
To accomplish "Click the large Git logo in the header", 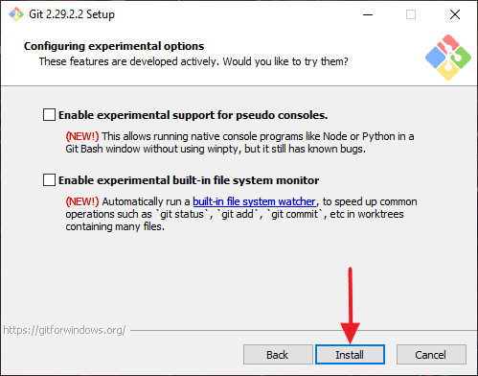I will pos(448,58).
